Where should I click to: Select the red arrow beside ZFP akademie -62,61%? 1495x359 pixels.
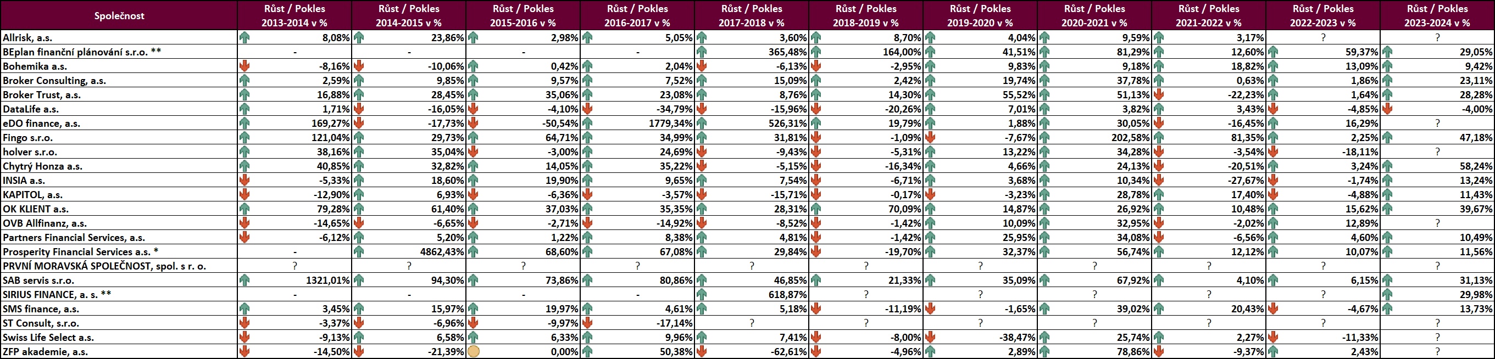tap(702, 351)
